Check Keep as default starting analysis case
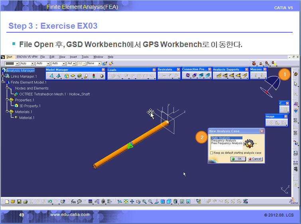This screenshot has width=301, height=224. coord(212,153)
